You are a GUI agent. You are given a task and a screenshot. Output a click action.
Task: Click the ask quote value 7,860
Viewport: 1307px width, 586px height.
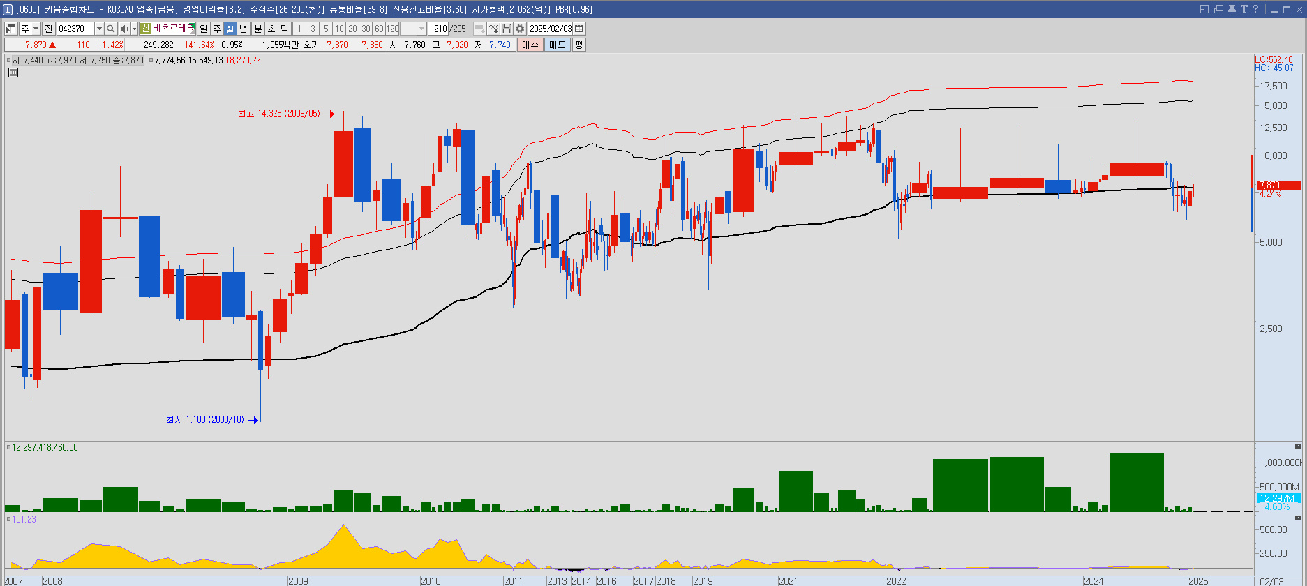tap(372, 45)
